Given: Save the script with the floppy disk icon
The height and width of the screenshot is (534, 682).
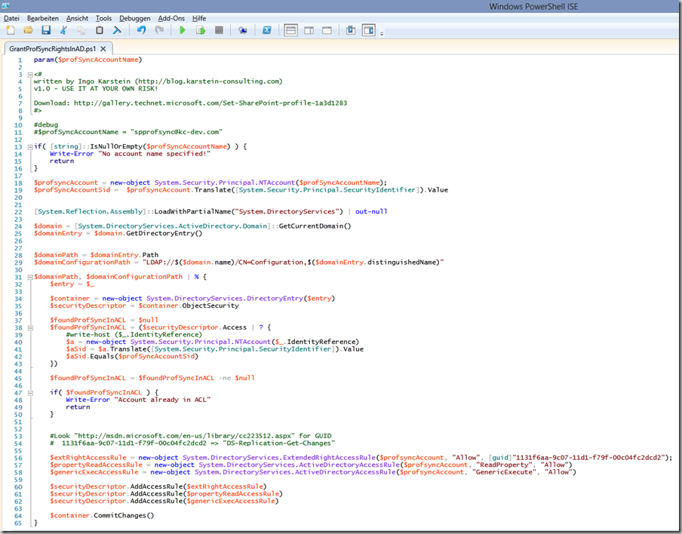Looking at the screenshot, I should tap(46, 30).
